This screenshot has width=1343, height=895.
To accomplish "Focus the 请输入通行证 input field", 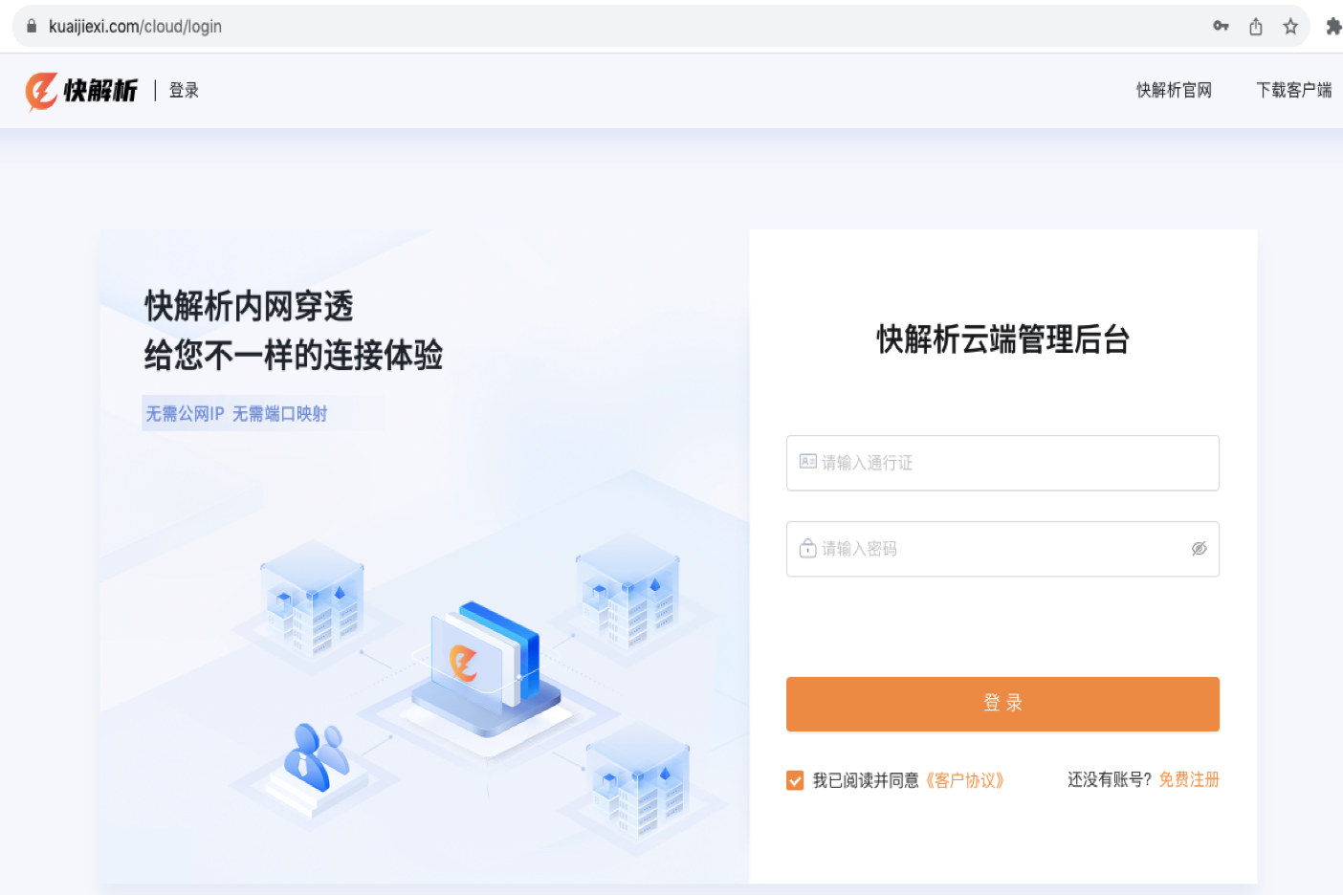I will coord(1002,463).
